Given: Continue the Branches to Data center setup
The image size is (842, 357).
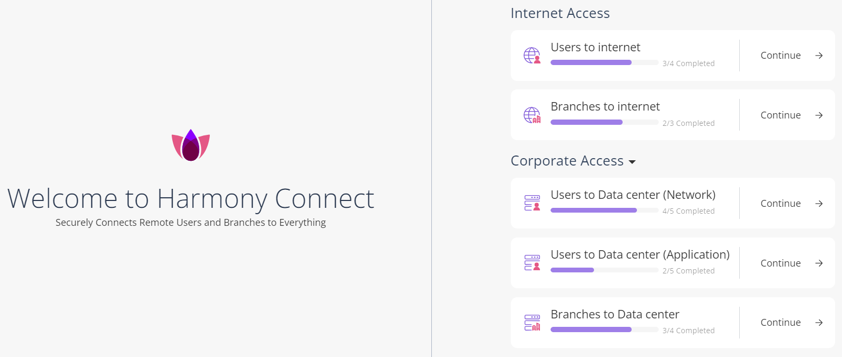Looking at the screenshot, I should click(781, 323).
